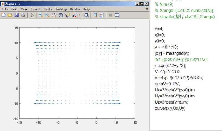Click the line starting 'Uy=3*detaV'

click(x=175, y=96)
